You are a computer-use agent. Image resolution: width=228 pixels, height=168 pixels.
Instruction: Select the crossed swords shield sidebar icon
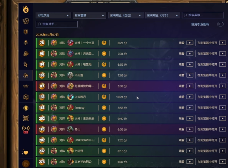(x=26, y=118)
